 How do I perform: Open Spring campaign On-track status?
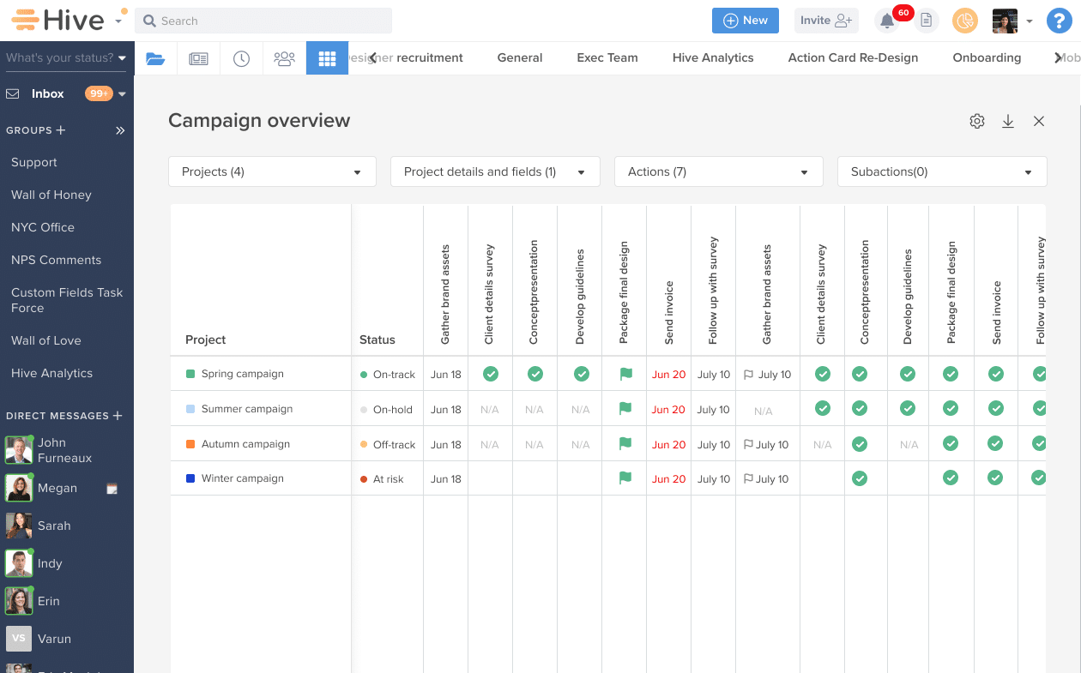(388, 375)
